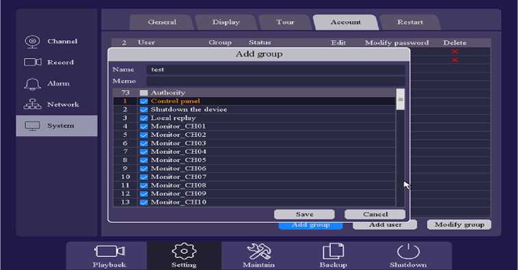The height and width of the screenshot is (270, 518).
Task: Toggle the Authority select-all checkbox
Action: coord(144,93)
